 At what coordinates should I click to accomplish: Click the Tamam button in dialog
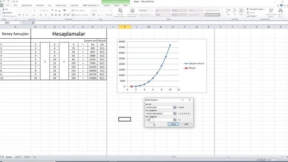173,124
